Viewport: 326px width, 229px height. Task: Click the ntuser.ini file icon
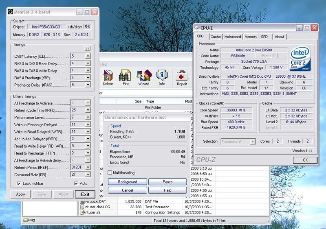click(83, 212)
